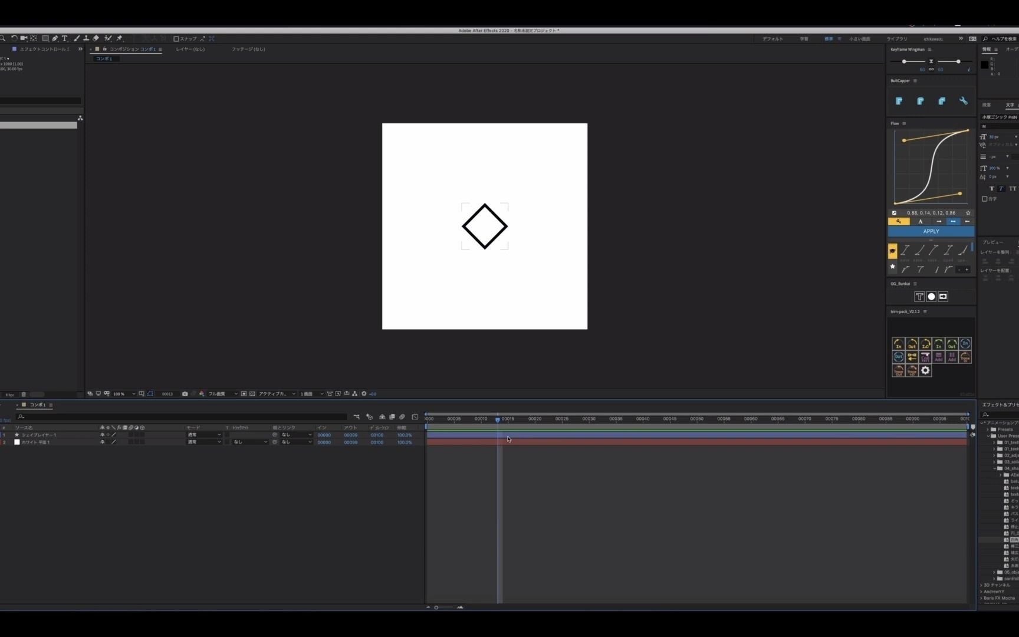Switch to the レイヤー (なし) tab
Viewport: 1019px width, 637px height.
click(190, 50)
